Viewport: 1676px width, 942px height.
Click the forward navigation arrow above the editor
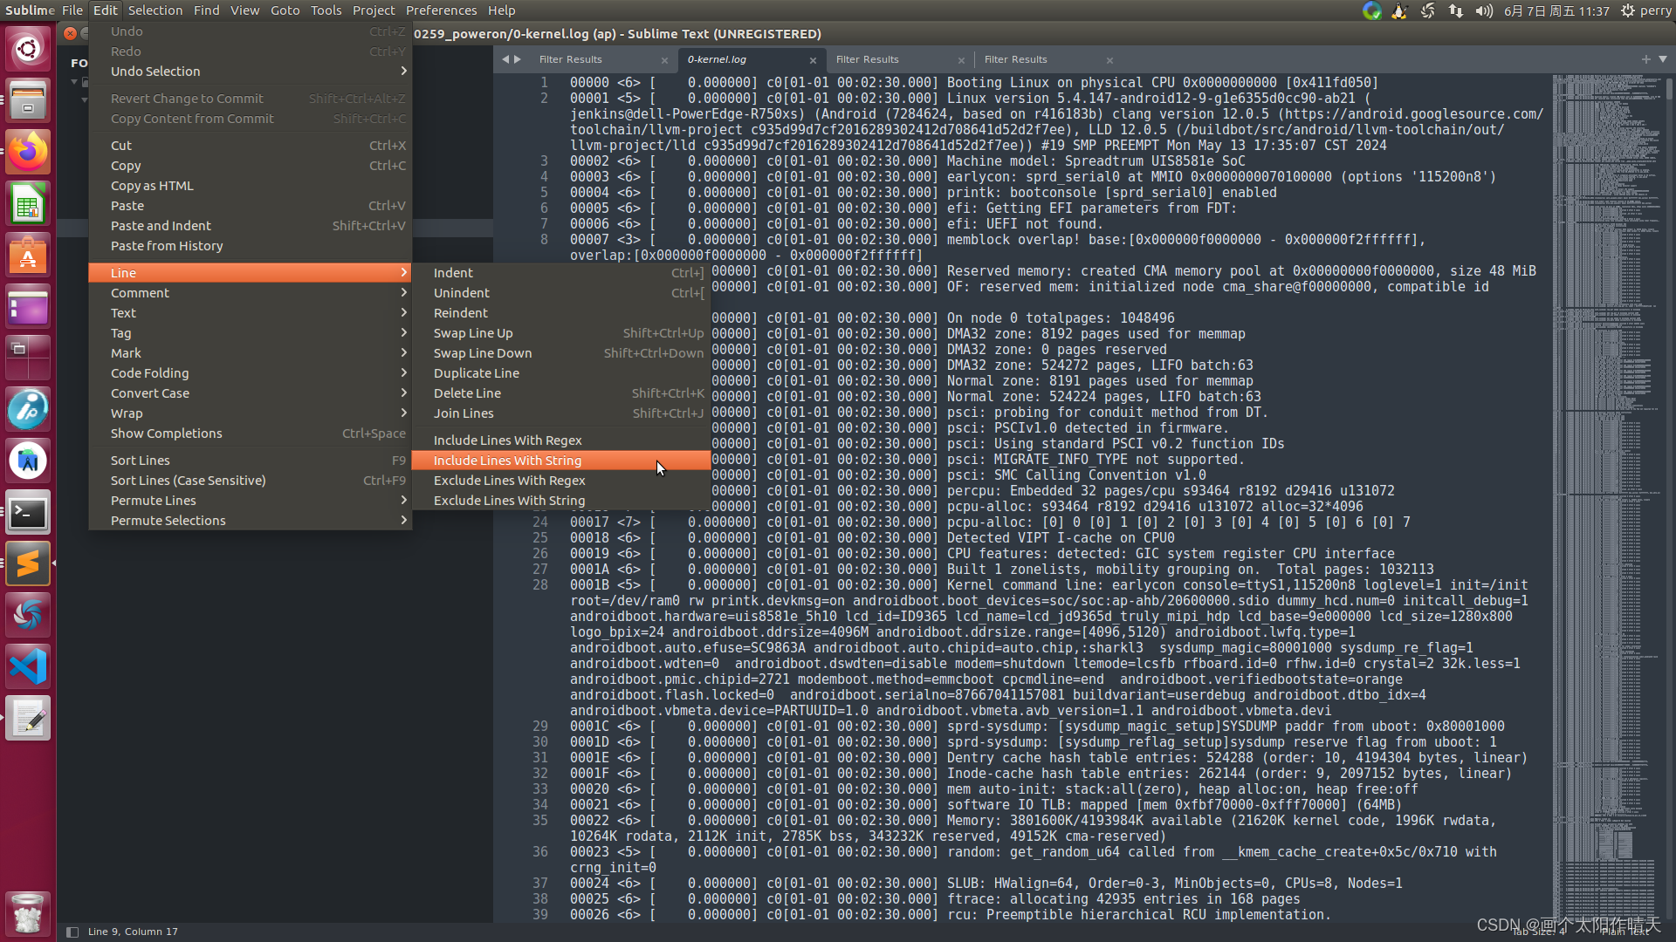click(x=519, y=59)
